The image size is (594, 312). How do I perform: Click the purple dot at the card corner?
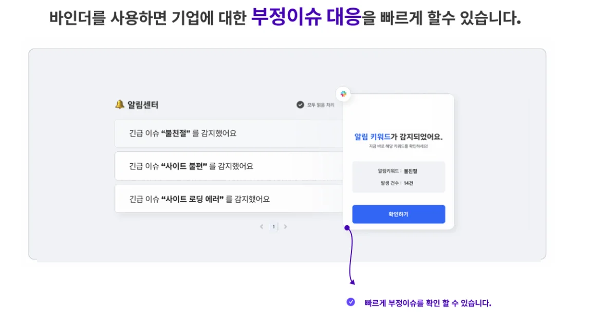click(x=347, y=227)
